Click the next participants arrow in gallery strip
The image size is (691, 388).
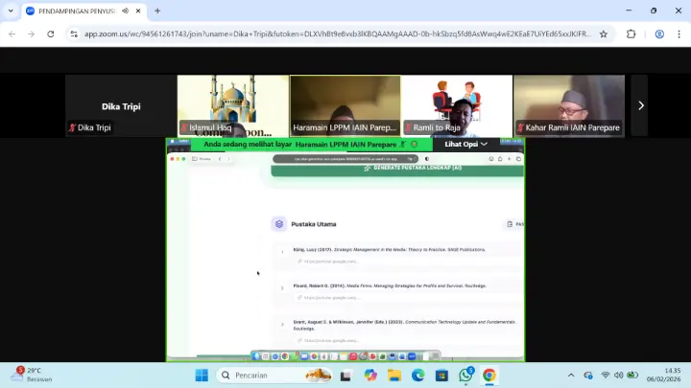[640, 105]
